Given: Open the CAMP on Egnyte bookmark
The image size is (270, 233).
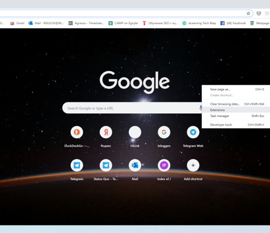Looking at the screenshot, I should (x=123, y=23).
